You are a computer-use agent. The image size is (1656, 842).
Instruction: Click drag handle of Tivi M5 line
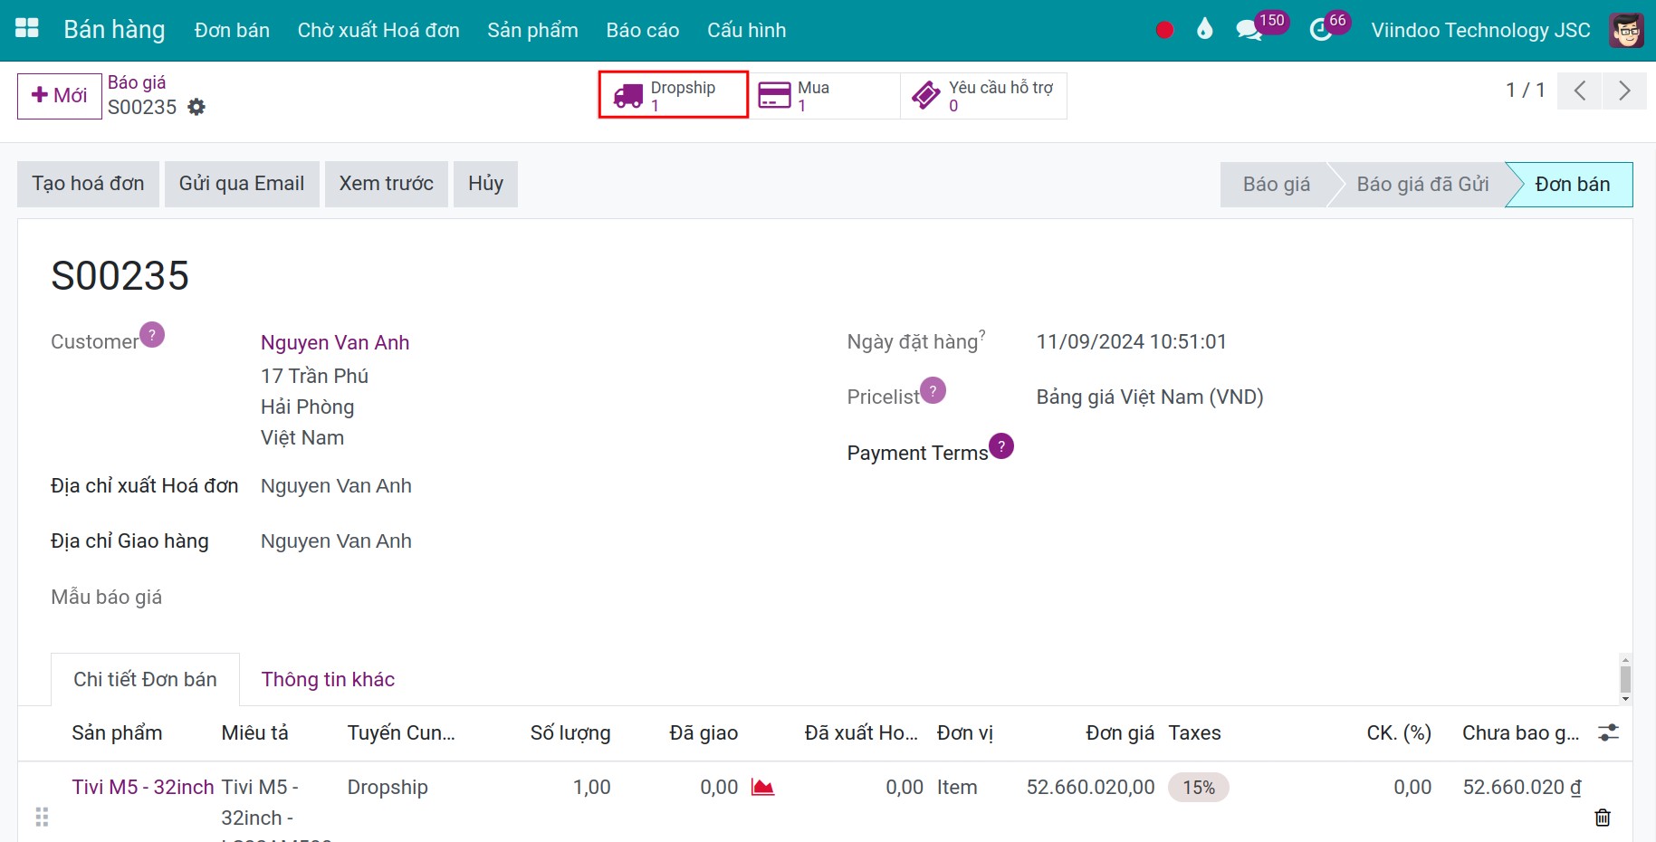point(42,818)
